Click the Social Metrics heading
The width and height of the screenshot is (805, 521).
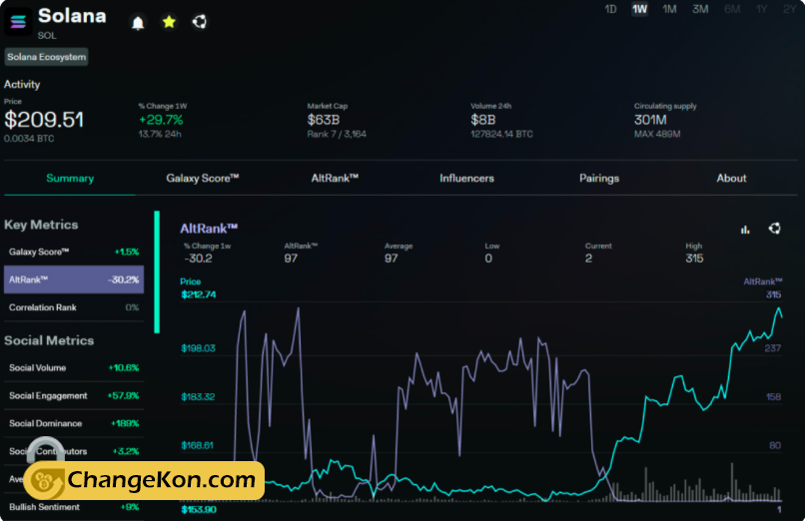point(49,340)
